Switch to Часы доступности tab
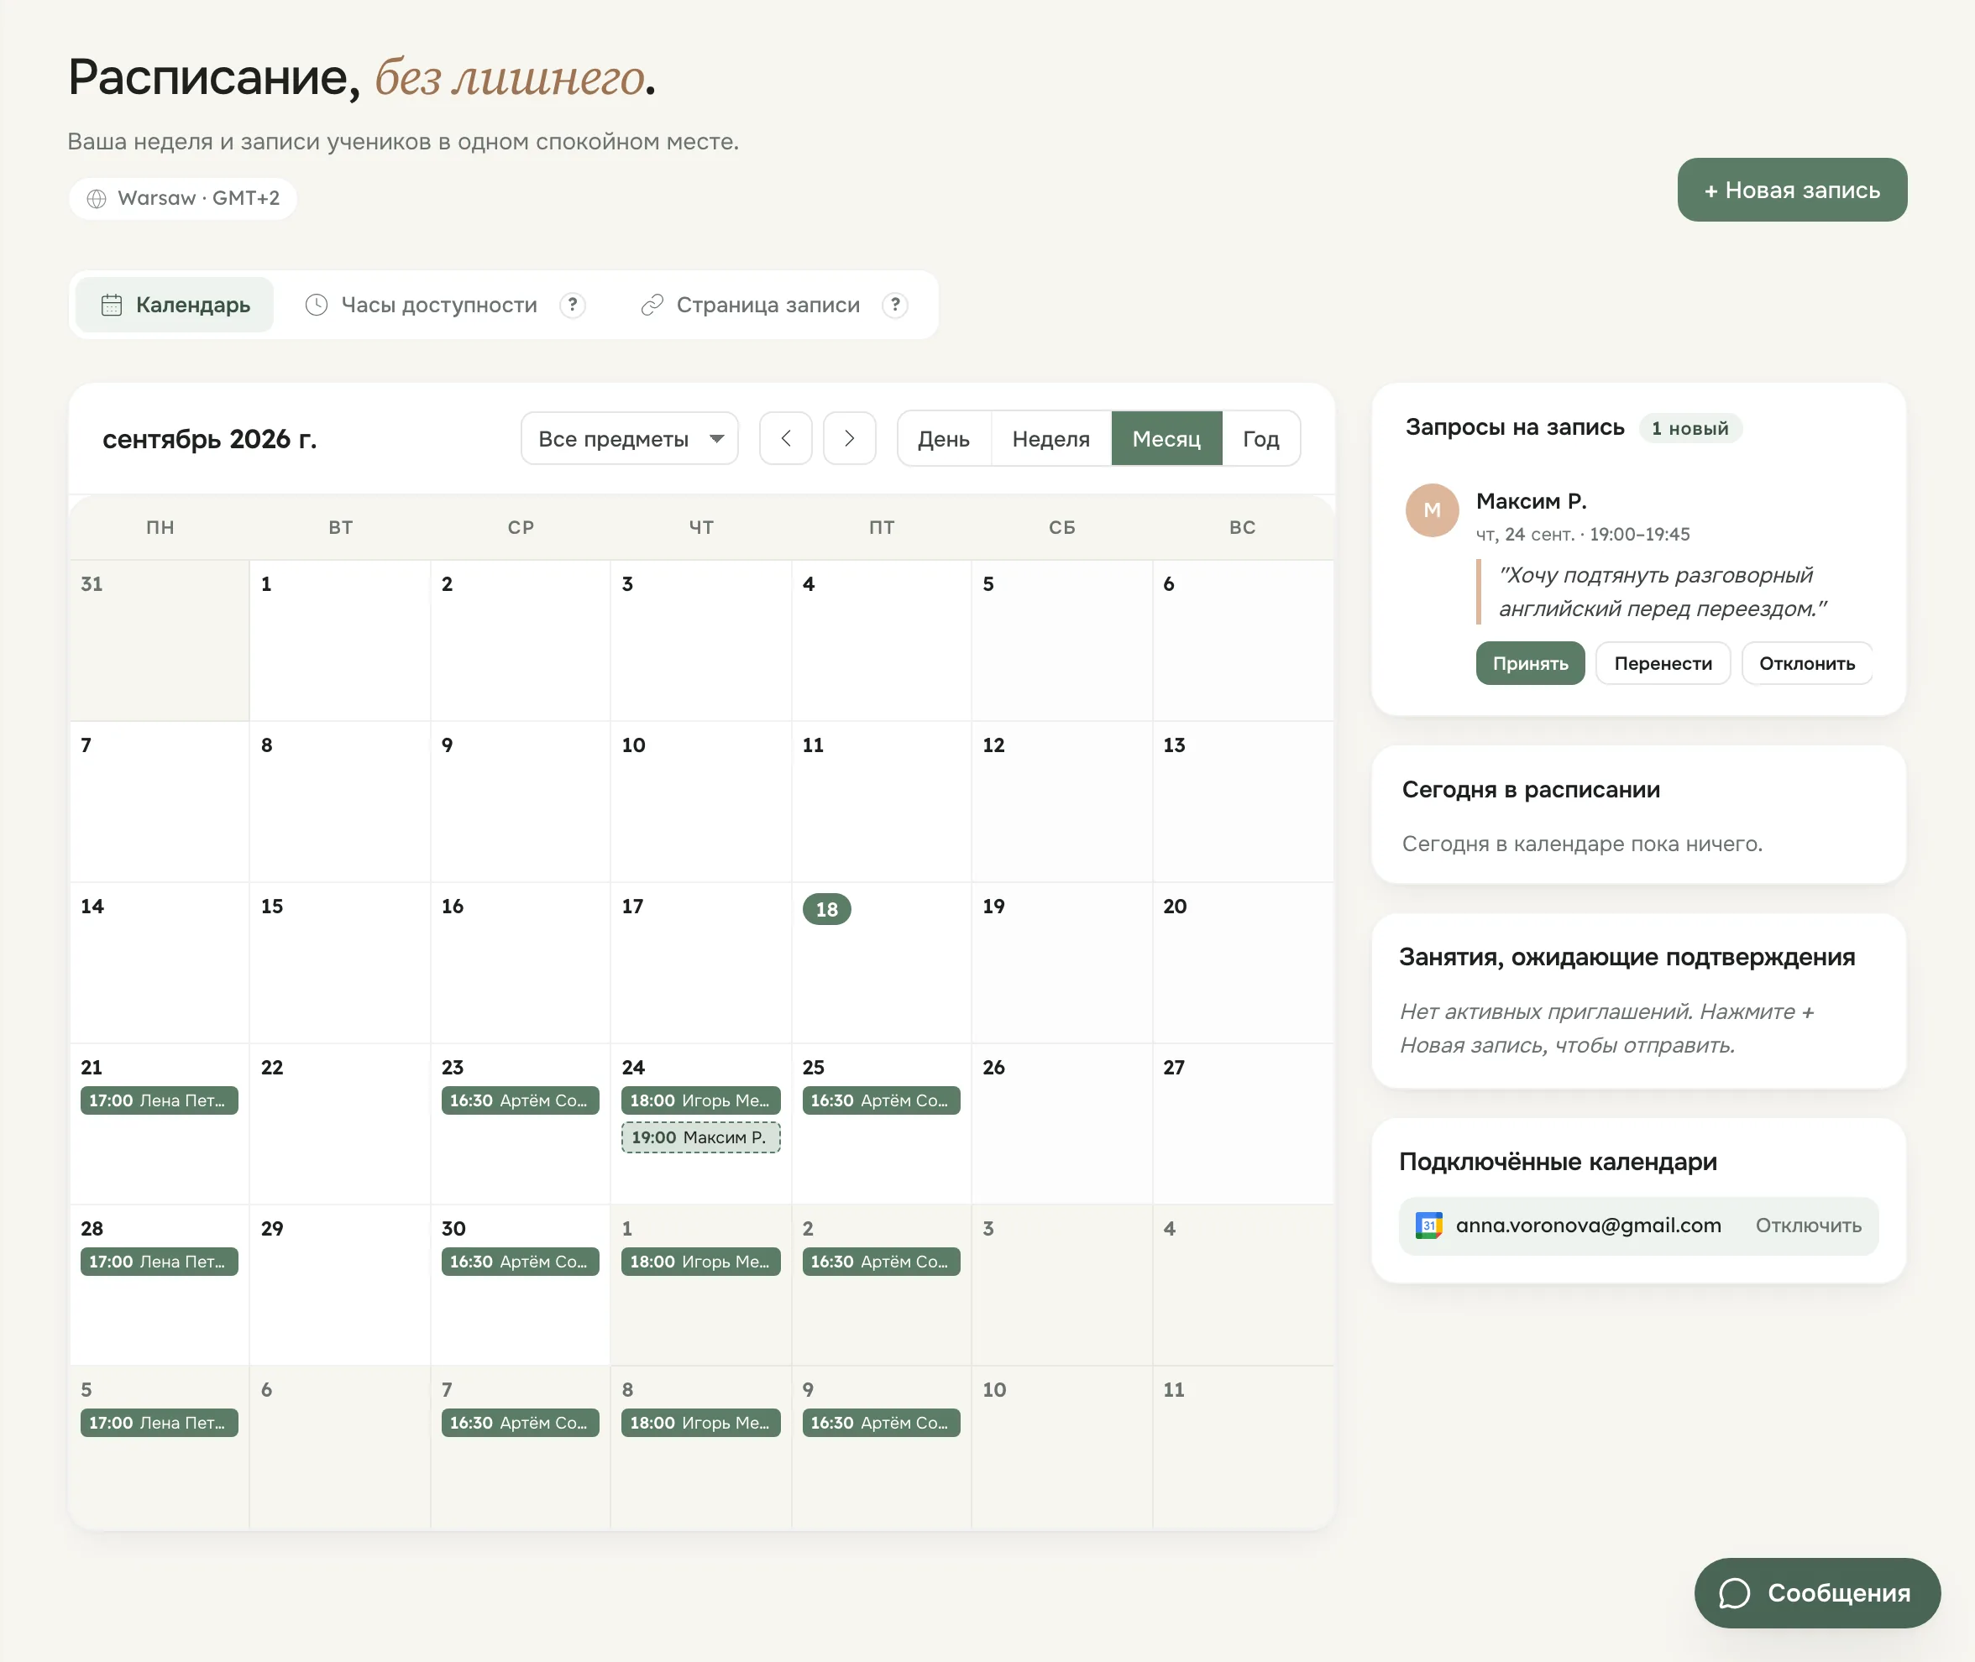1975x1662 pixels. [x=420, y=306]
